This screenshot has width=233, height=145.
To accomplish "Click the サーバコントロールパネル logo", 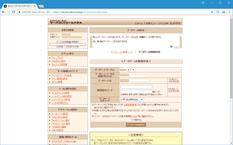I will point(66,22).
